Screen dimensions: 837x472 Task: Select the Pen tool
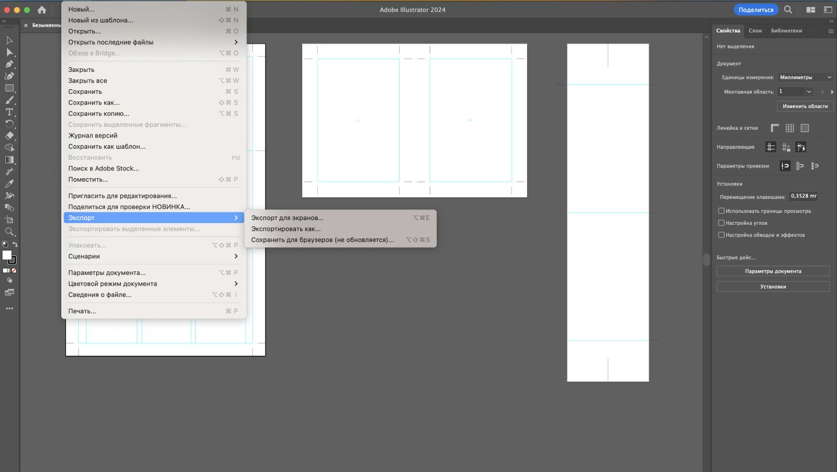point(9,64)
